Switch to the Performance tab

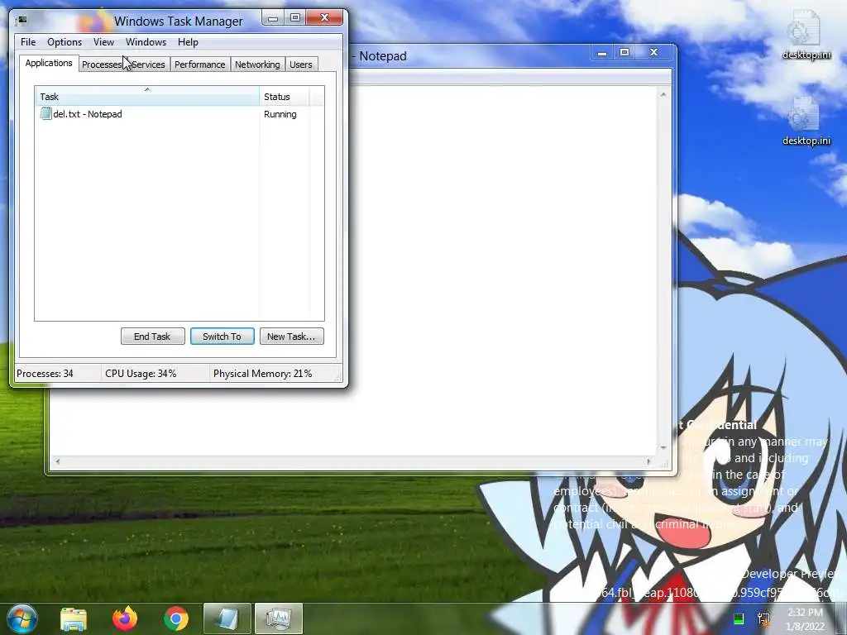click(200, 64)
